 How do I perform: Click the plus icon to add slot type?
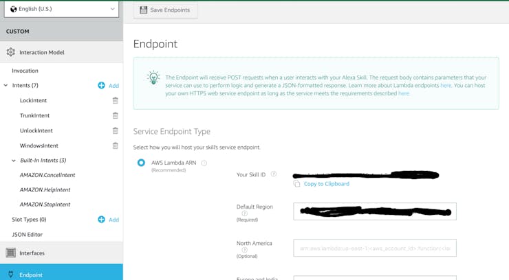pyautogui.click(x=101, y=220)
